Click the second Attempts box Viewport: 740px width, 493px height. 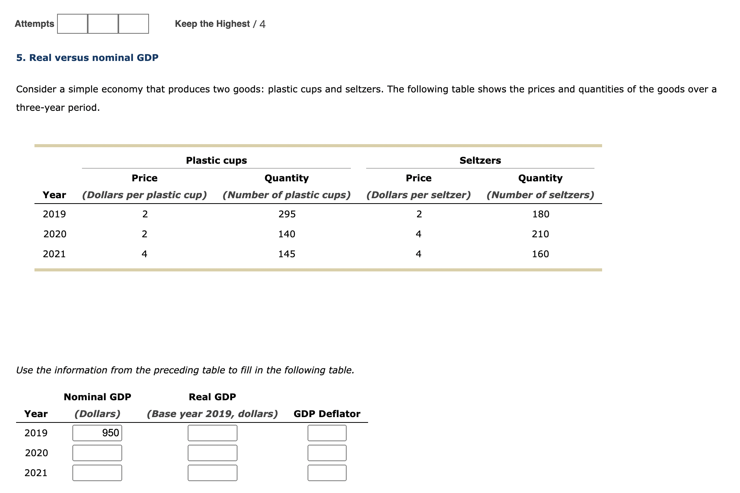103,24
